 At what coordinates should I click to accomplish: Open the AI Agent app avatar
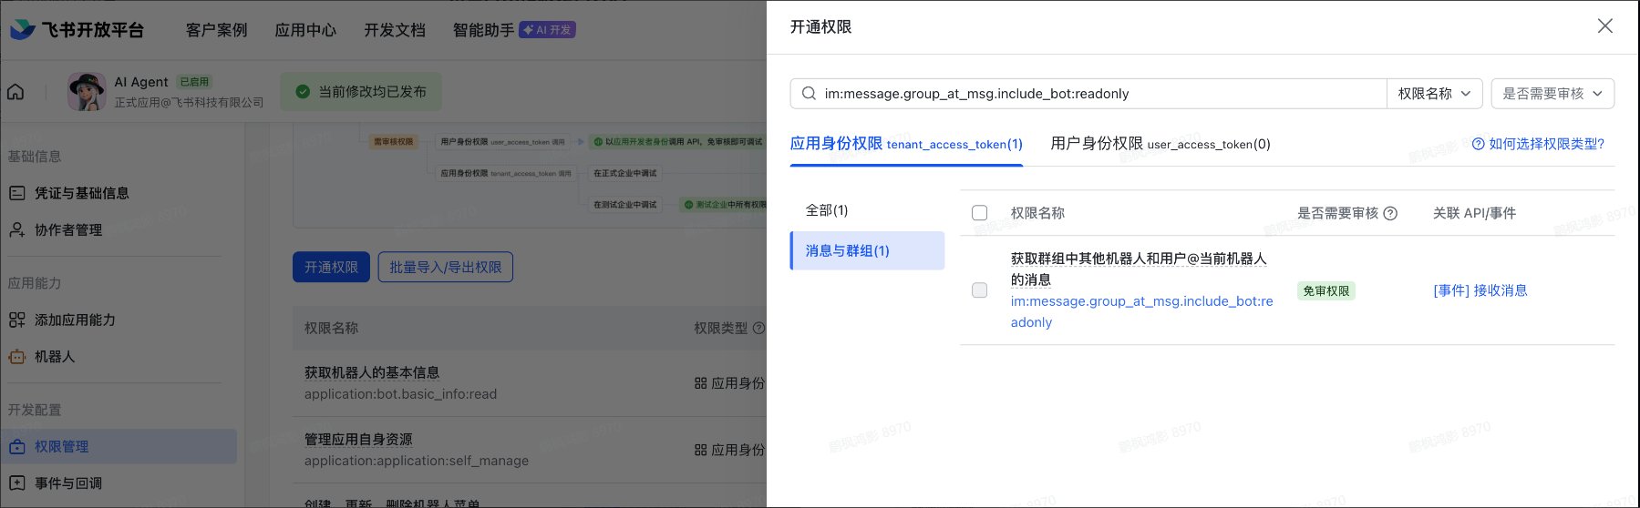(87, 92)
